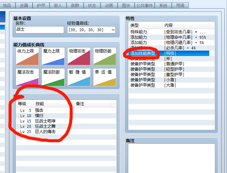Image resolution: width=227 pixels, height=173 pixels.
Task: Click the 内容 column header in 特性
Action: click(186, 25)
